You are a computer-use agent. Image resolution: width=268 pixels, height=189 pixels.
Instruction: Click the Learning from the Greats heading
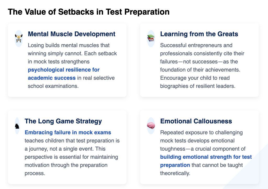click(199, 34)
